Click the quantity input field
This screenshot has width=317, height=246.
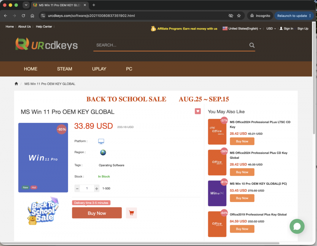coord(87,188)
